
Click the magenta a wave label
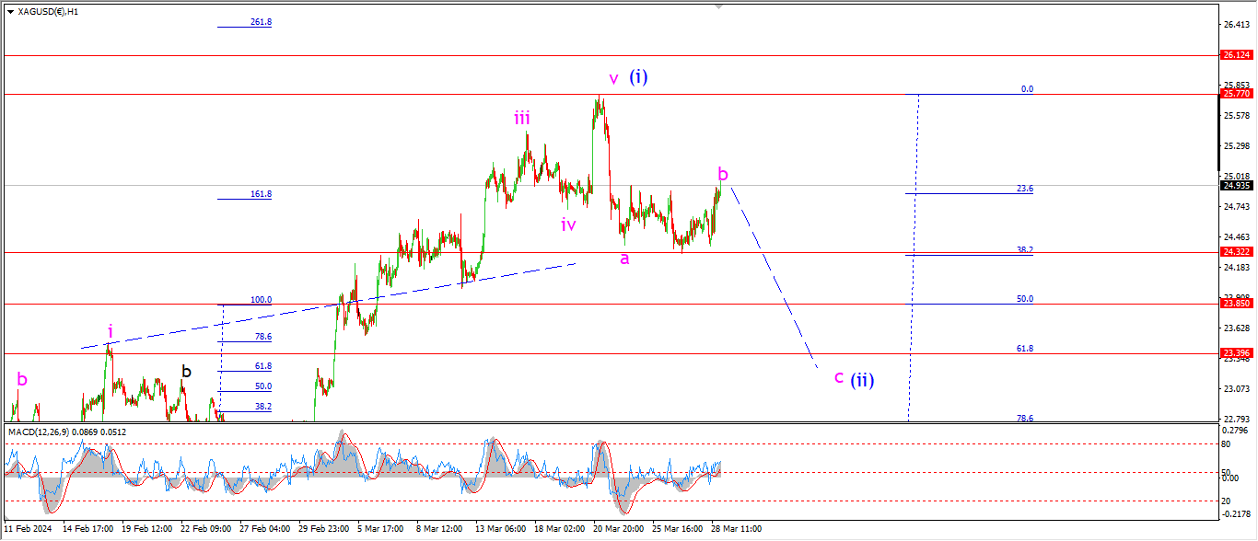624,259
